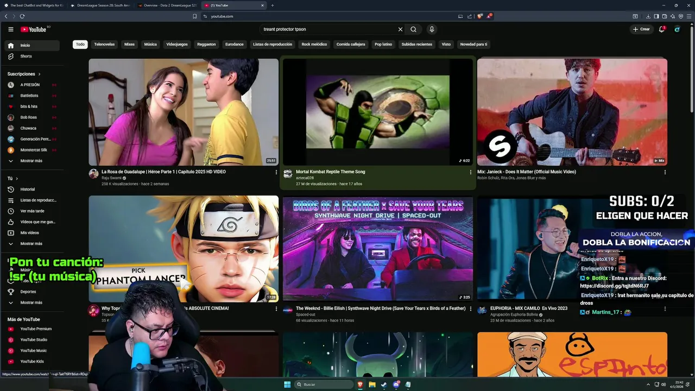Open the YouTube hamburger guide menu

pos(10,29)
